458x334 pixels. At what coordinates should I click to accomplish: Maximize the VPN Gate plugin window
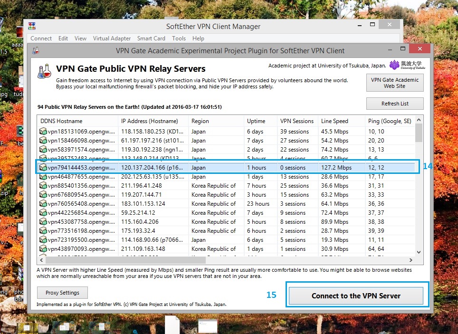(403, 48)
